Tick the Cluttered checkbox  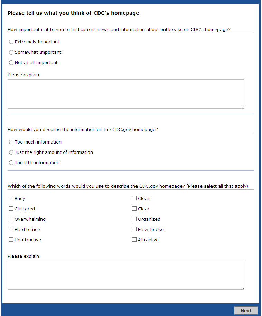point(11,209)
